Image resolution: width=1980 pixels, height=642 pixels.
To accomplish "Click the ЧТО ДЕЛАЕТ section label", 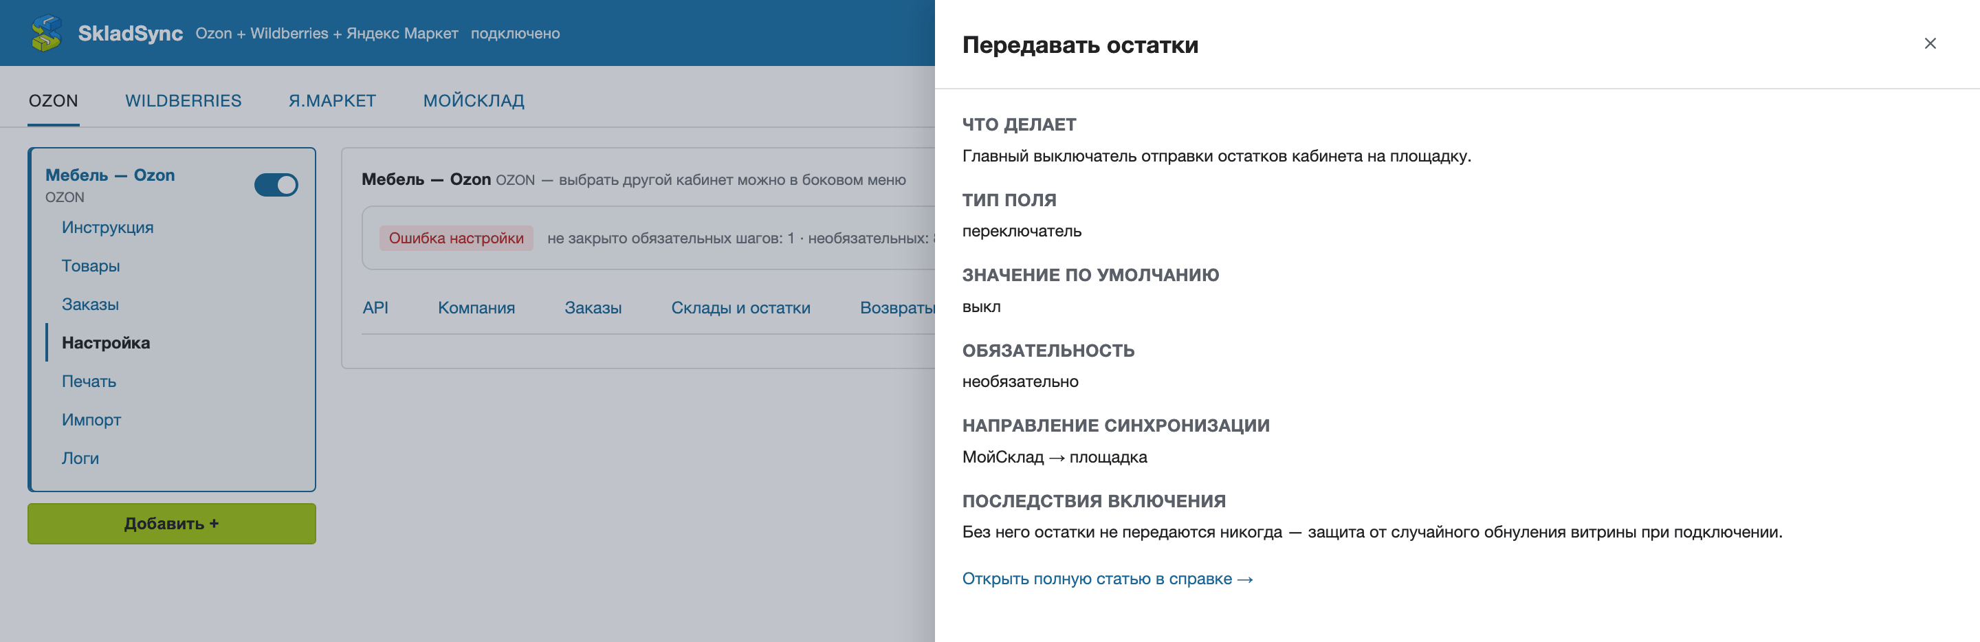I will [x=1018, y=124].
